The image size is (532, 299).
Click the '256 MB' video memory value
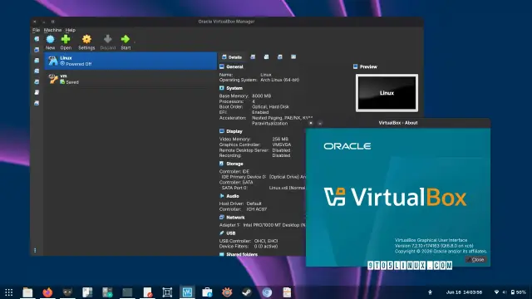(280, 139)
